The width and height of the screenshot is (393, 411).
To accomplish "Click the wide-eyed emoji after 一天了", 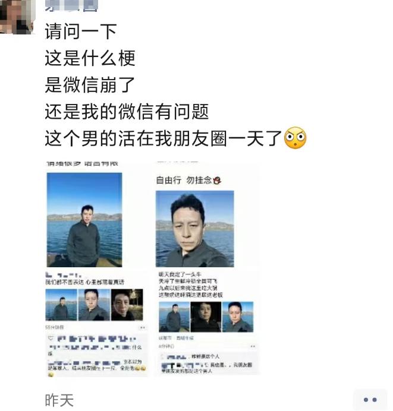I will point(295,138).
